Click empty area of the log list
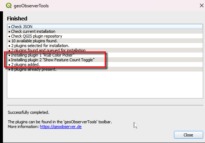 coord(105,85)
